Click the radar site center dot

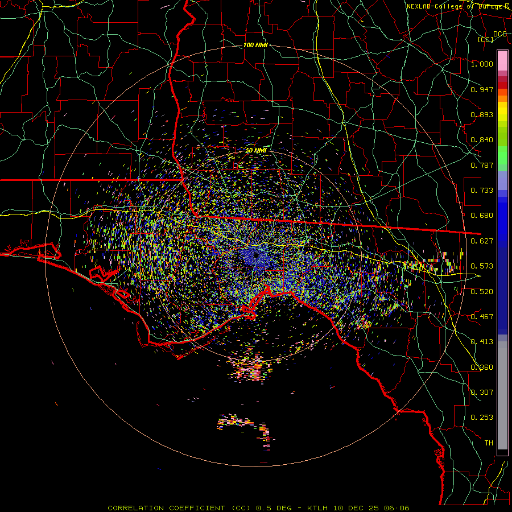[256, 255]
